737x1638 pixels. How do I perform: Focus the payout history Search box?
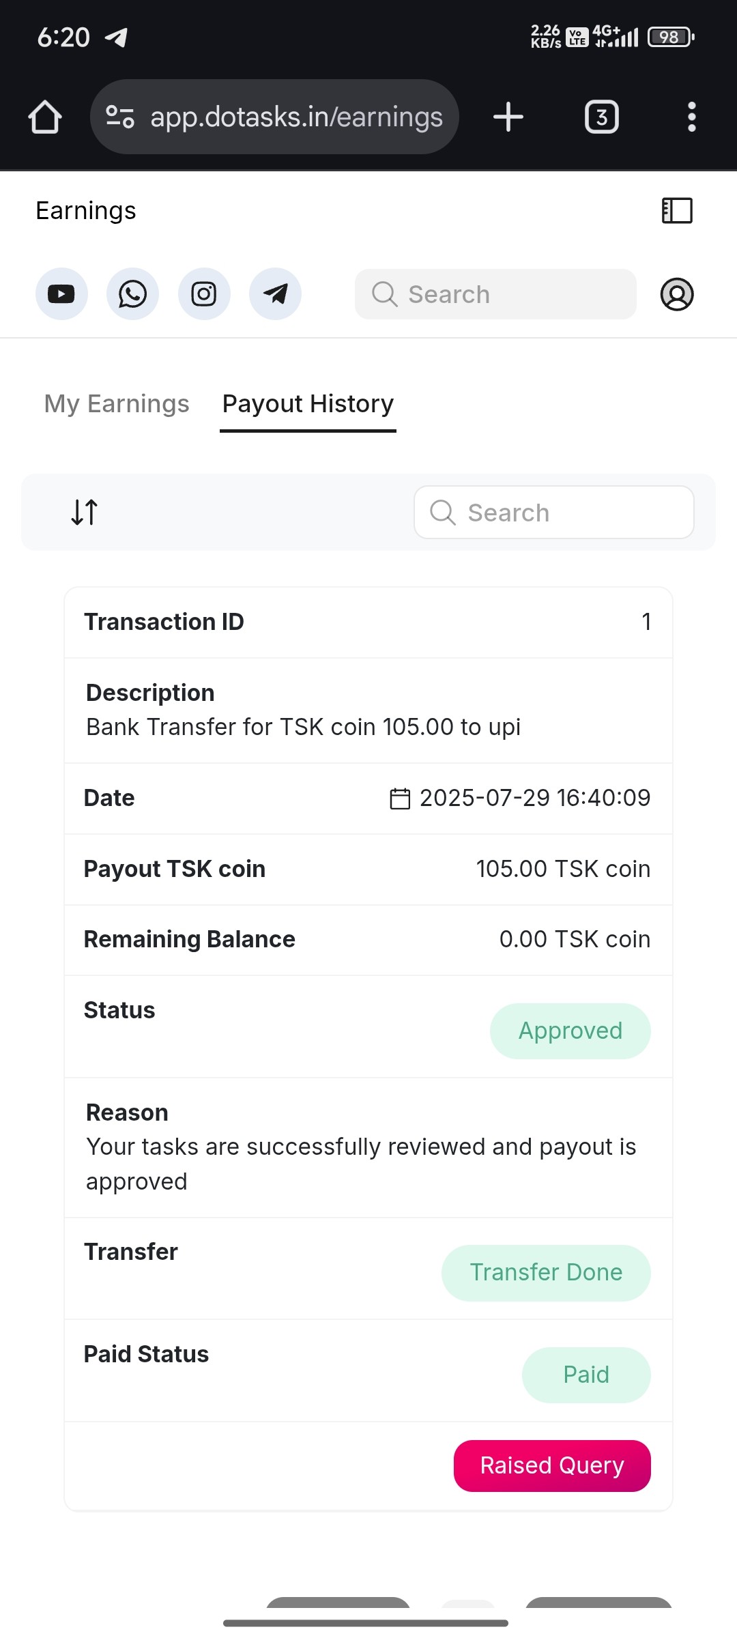click(554, 513)
